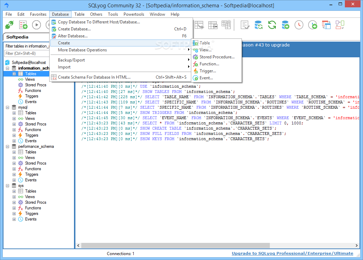Click the grid with wand toolbar icon

(226, 25)
